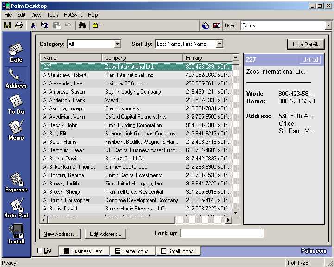Click the yellow padlock privacy icon

(95, 25)
